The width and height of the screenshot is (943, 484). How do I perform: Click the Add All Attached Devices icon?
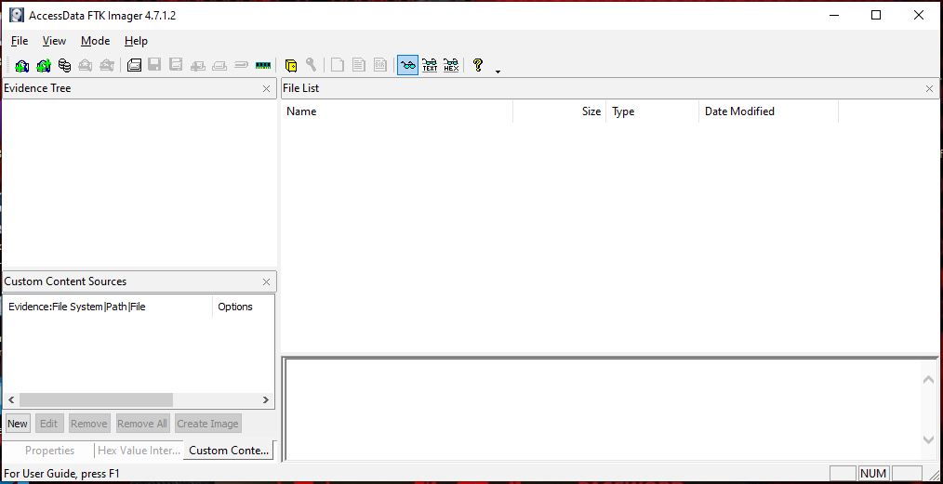[43, 65]
